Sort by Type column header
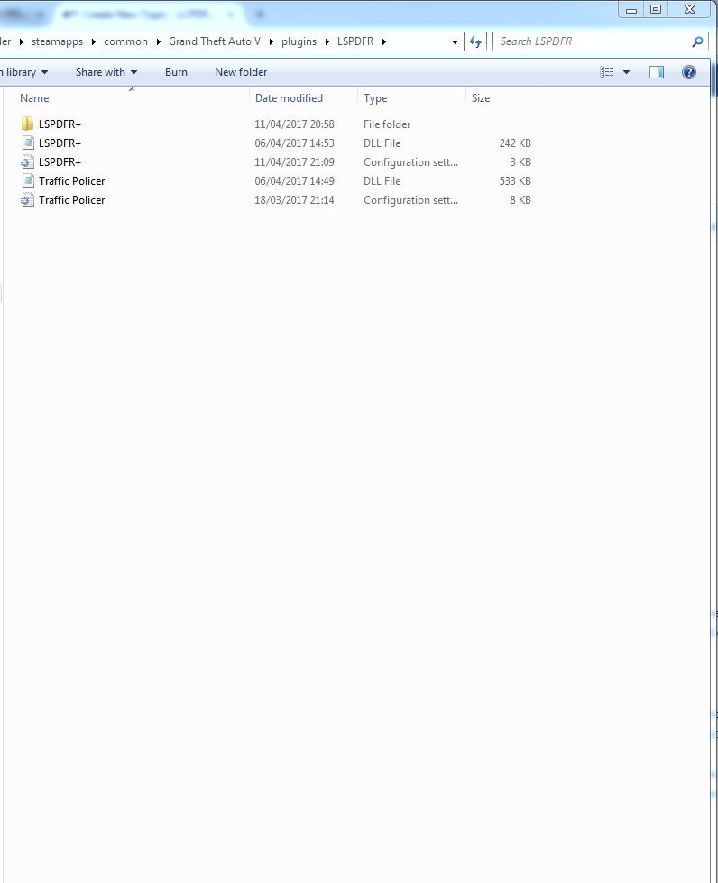The width and height of the screenshot is (718, 883). coord(375,98)
